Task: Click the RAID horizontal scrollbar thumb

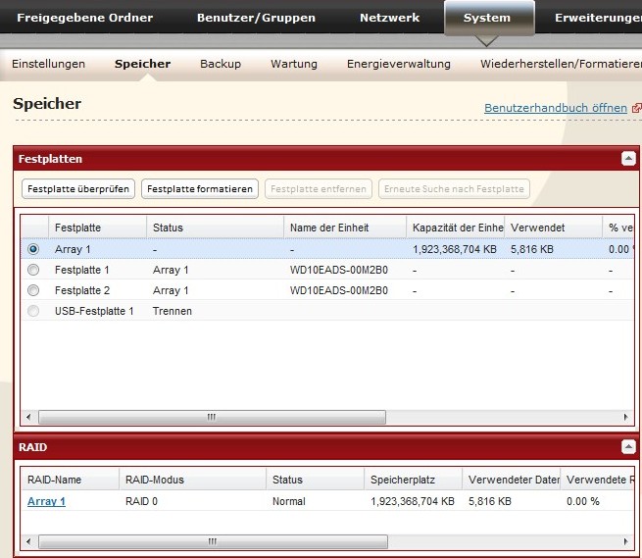Action: (213, 541)
